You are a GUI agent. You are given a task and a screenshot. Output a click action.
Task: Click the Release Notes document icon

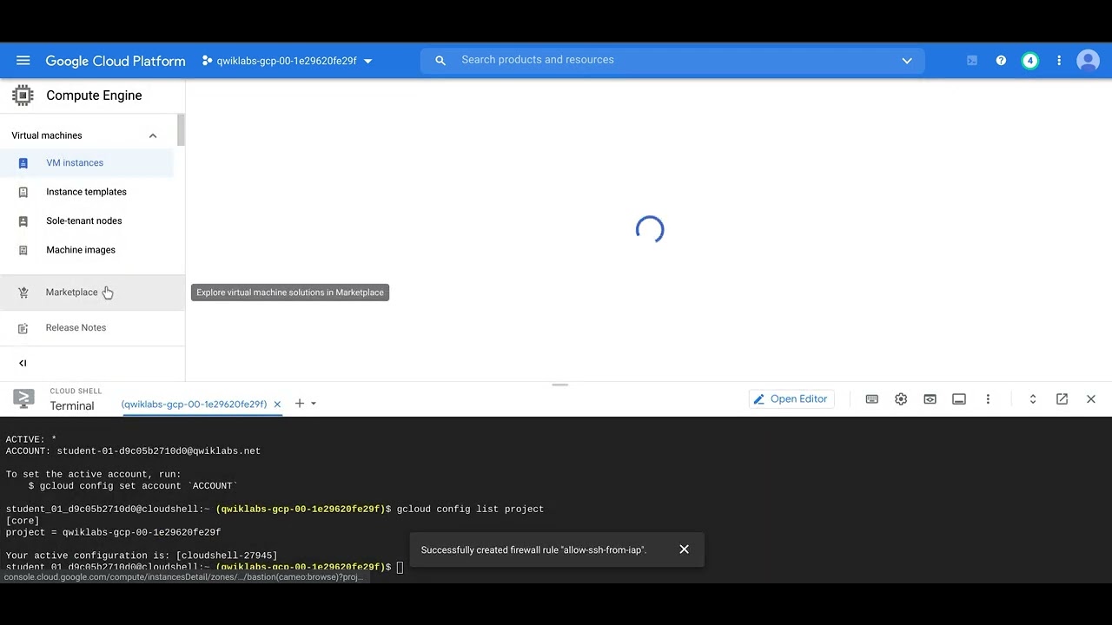[x=23, y=328]
